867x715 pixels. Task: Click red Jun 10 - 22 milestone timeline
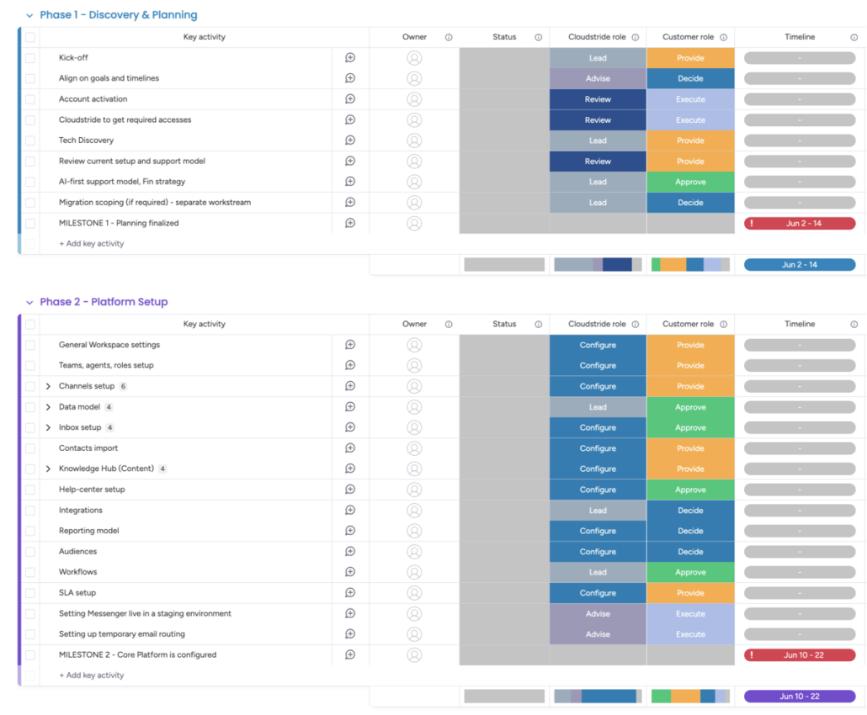click(x=800, y=654)
